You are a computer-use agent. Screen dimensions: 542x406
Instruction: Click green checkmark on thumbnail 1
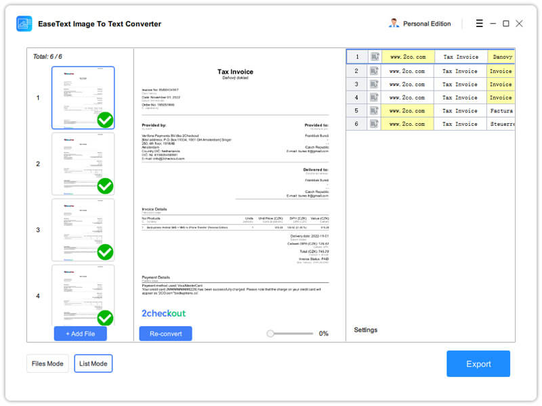[x=105, y=120]
